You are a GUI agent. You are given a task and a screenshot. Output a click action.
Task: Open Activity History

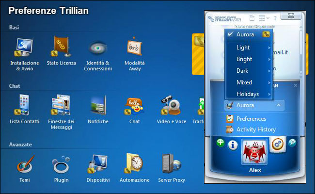pos(255,129)
